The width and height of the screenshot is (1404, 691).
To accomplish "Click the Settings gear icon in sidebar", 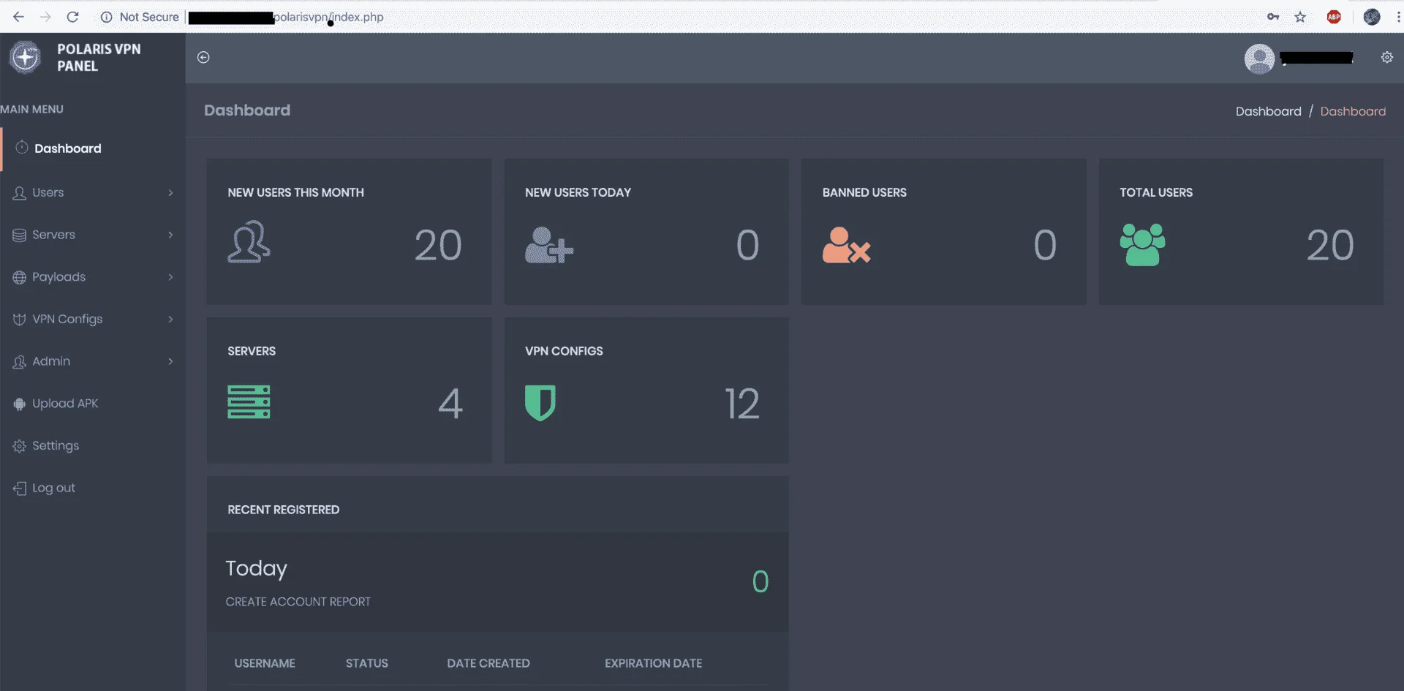I will 20,446.
